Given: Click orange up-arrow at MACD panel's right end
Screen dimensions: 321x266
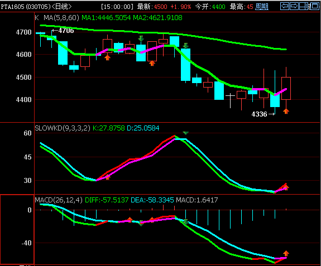Looking at the screenshot, I should pyautogui.click(x=286, y=253).
